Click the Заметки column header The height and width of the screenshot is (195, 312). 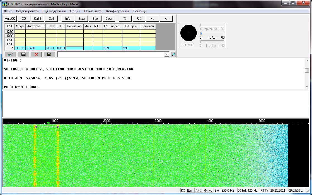tap(148, 26)
